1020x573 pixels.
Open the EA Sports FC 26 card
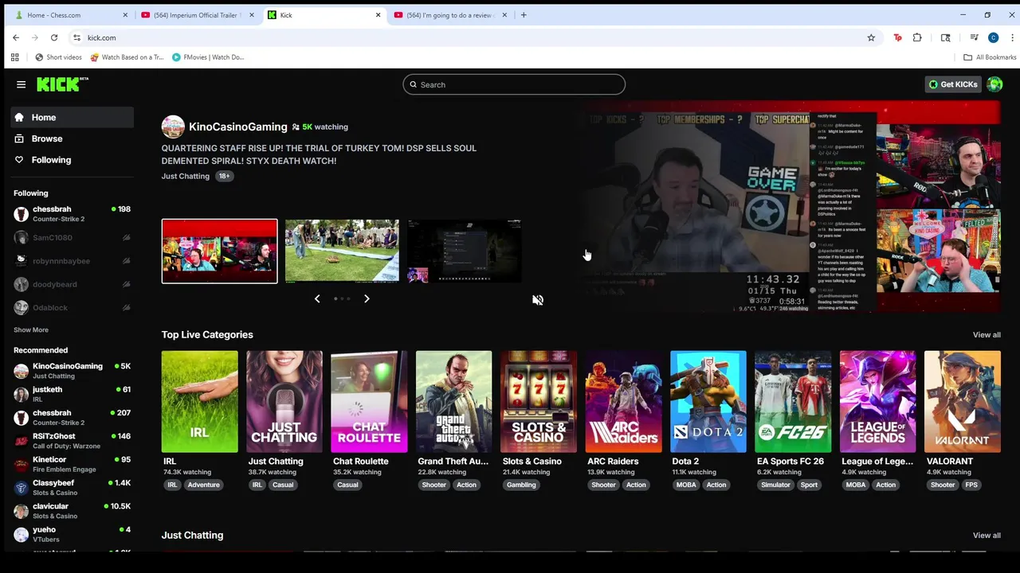click(793, 402)
